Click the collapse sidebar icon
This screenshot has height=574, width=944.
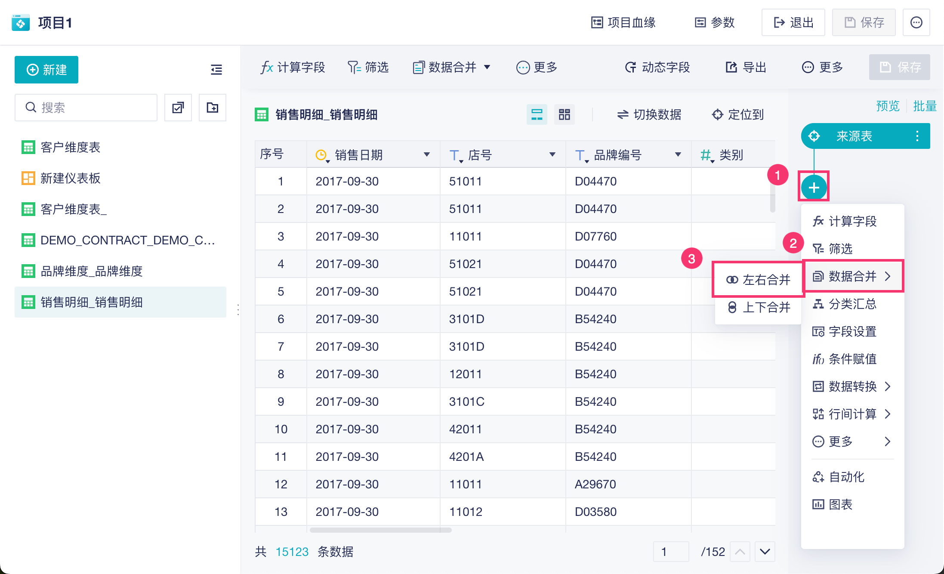click(x=216, y=70)
